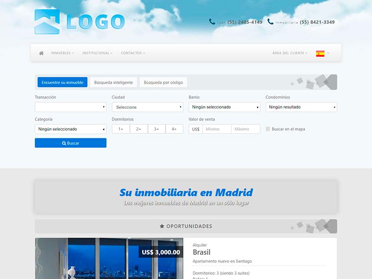The image size is (372, 279).
Task: Click the US$ currency addon
Action: 196,129
